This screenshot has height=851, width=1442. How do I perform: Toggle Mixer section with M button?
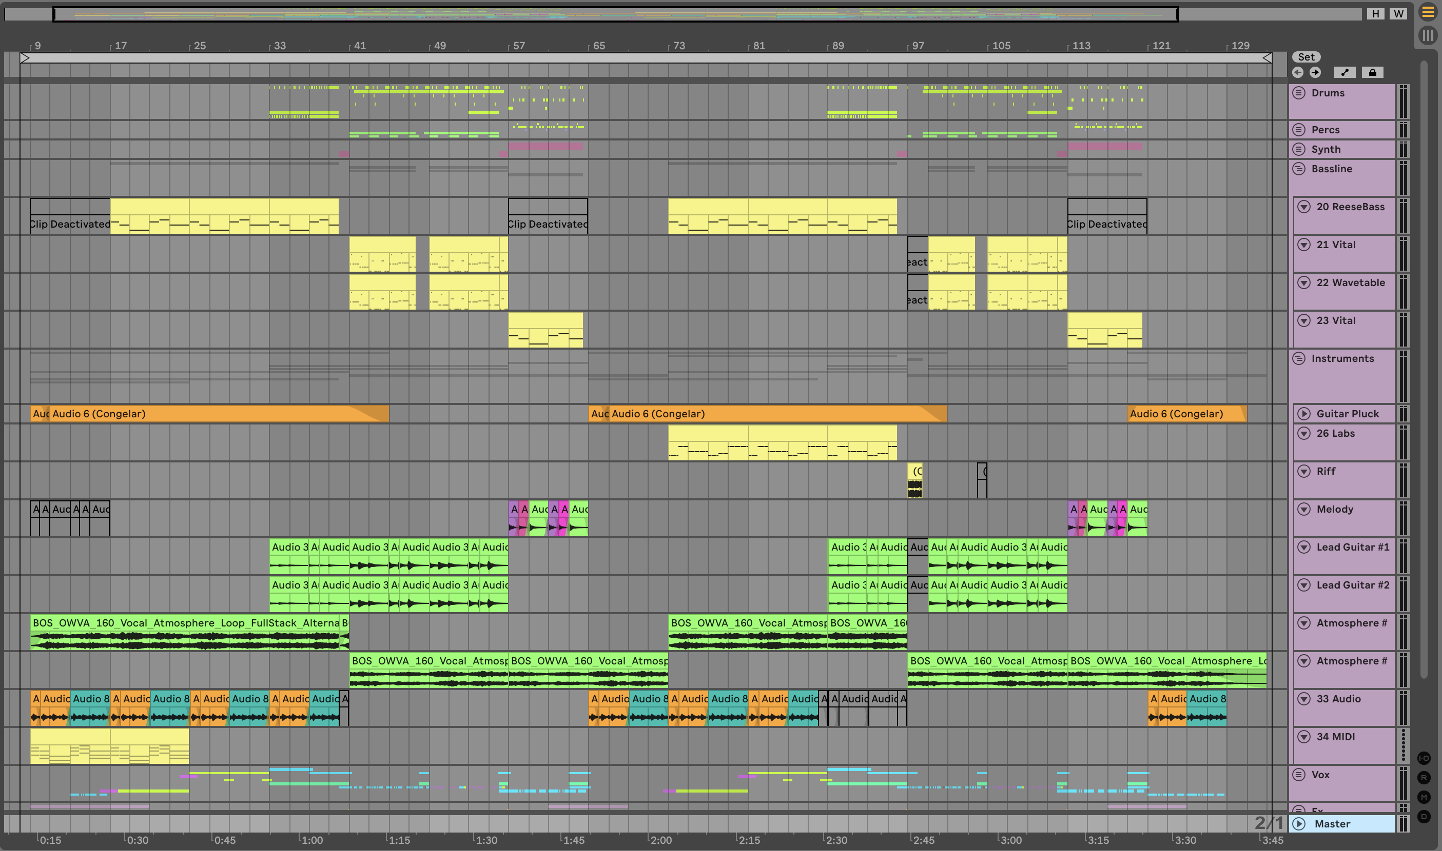[x=1424, y=797]
